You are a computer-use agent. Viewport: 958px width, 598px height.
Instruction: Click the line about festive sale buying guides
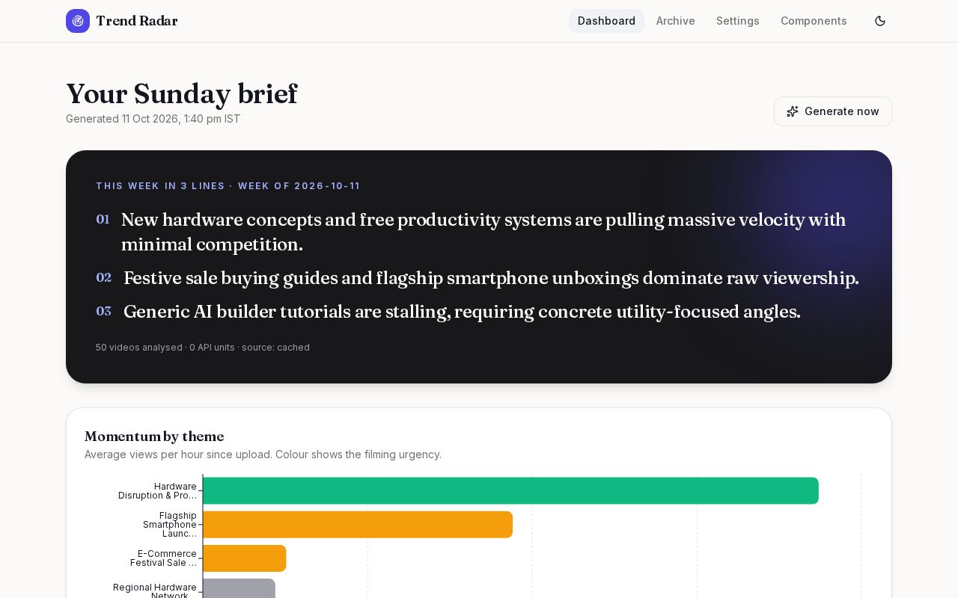(491, 278)
